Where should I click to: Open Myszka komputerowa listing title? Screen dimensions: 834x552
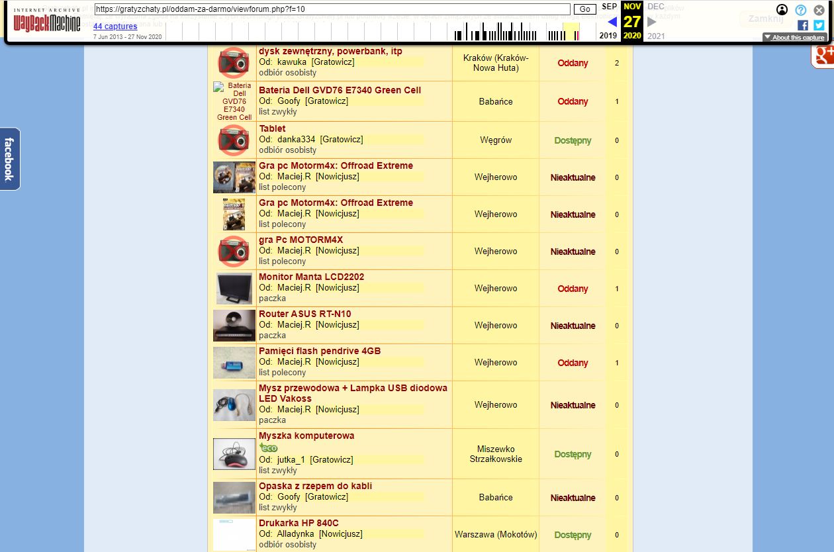click(306, 436)
